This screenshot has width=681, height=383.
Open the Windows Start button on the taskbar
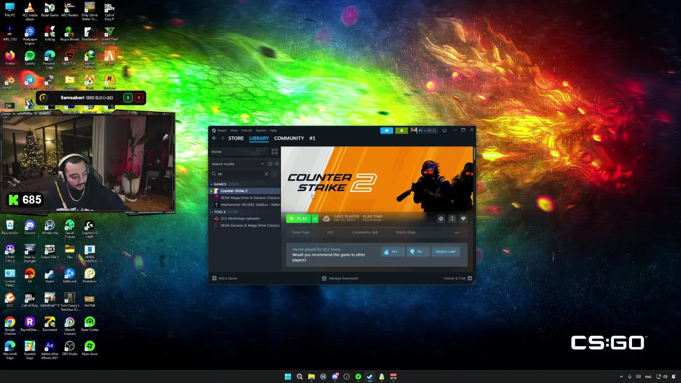click(288, 377)
